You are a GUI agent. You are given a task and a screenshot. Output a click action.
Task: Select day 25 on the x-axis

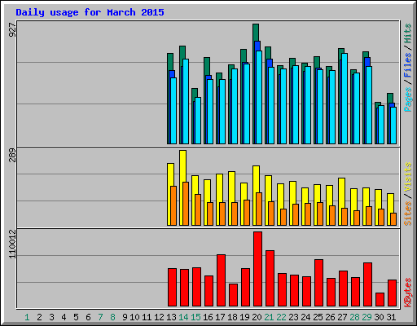click(x=318, y=317)
